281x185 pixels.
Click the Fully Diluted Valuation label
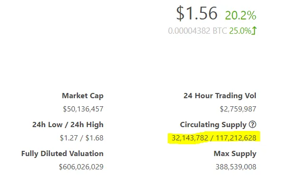click(62, 154)
